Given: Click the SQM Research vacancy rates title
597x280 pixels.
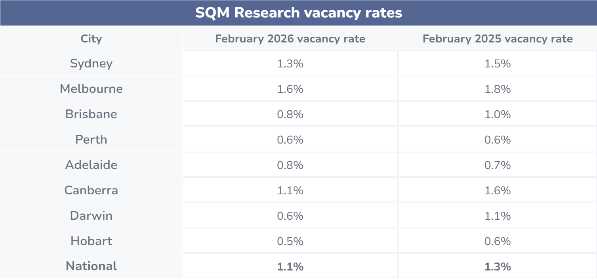Looking at the screenshot, I should pos(298,13).
